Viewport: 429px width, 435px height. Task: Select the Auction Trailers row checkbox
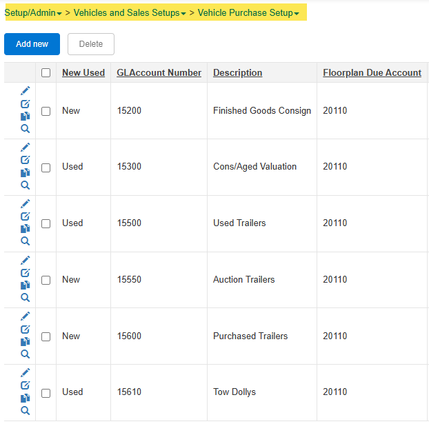point(46,280)
